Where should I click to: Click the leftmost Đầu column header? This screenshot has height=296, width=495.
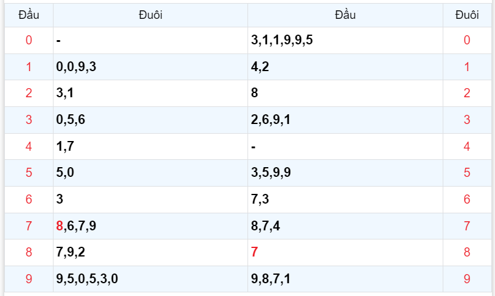point(29,15)
